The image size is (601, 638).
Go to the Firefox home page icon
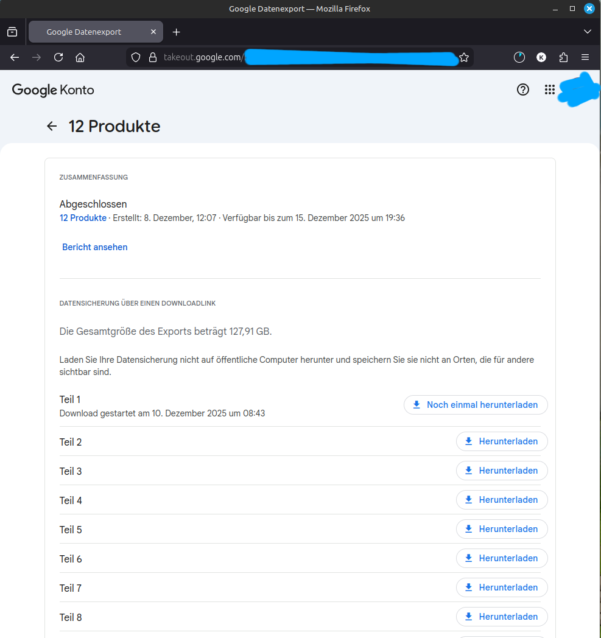pos(80,57)
